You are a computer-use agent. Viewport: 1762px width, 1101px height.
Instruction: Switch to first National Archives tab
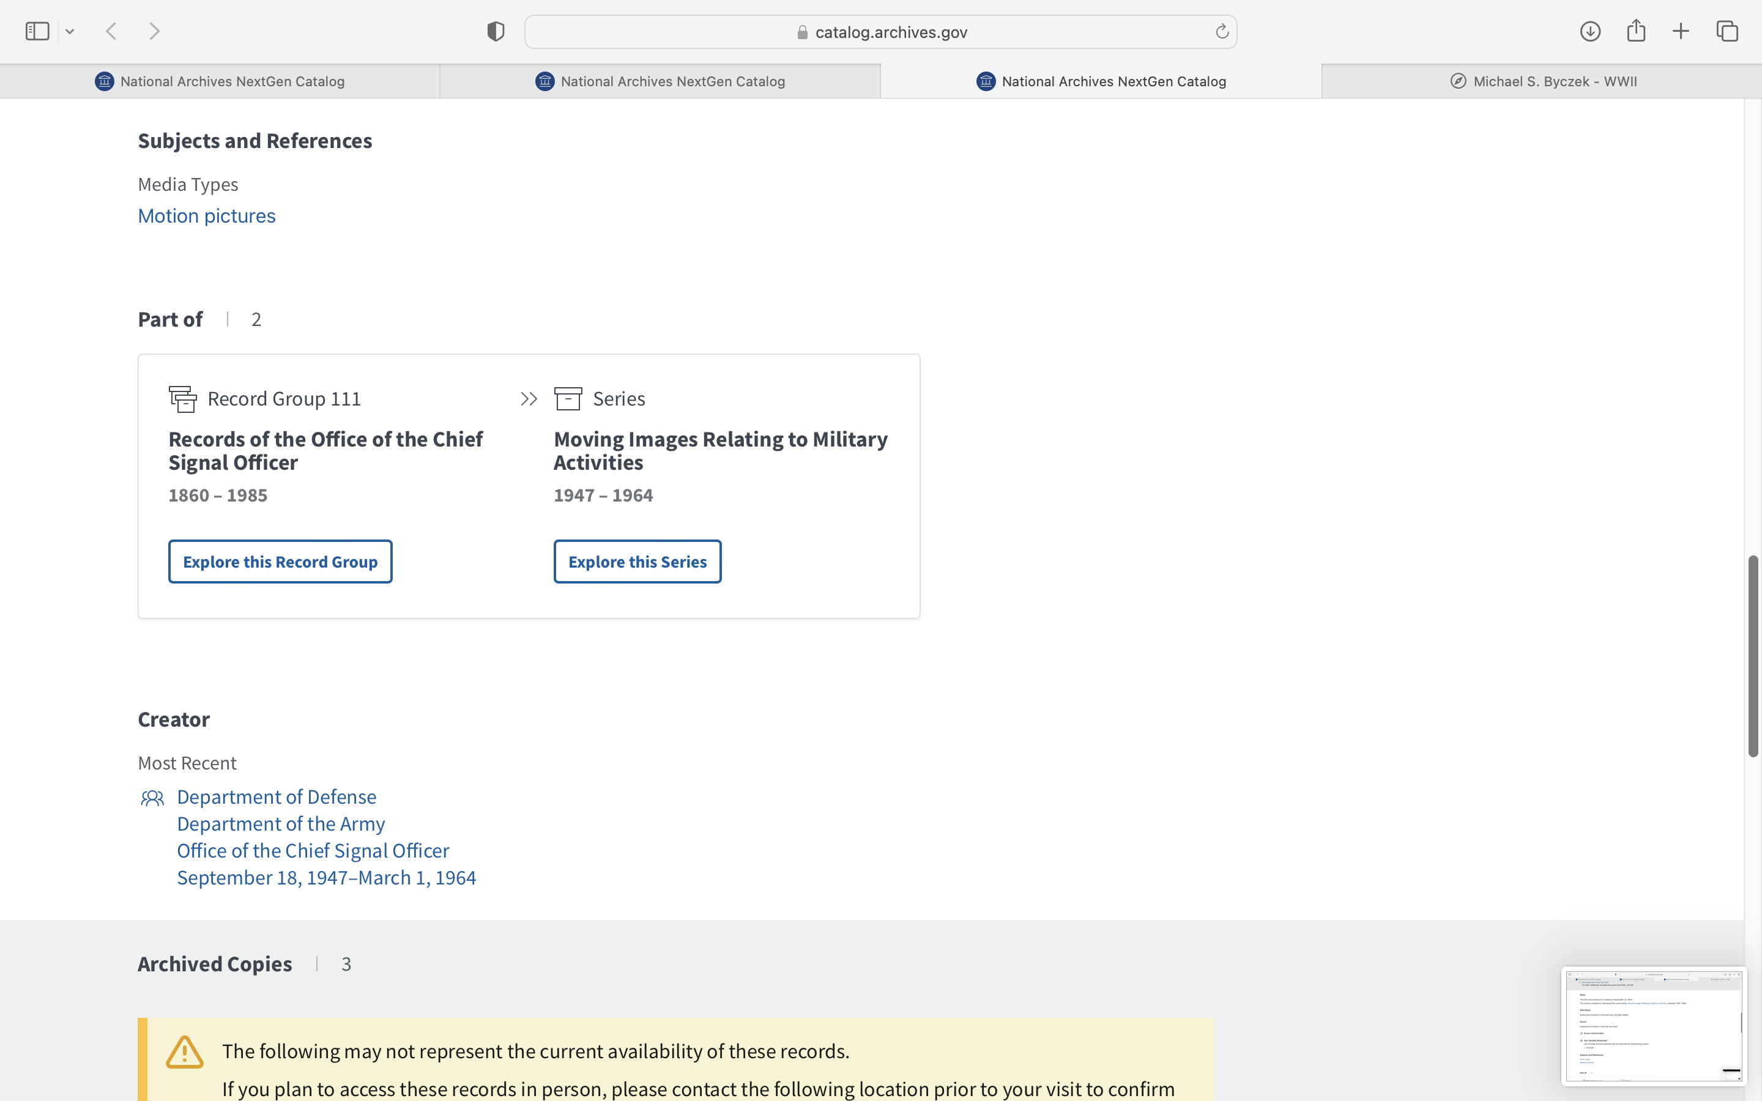click(x=220, y=81)
